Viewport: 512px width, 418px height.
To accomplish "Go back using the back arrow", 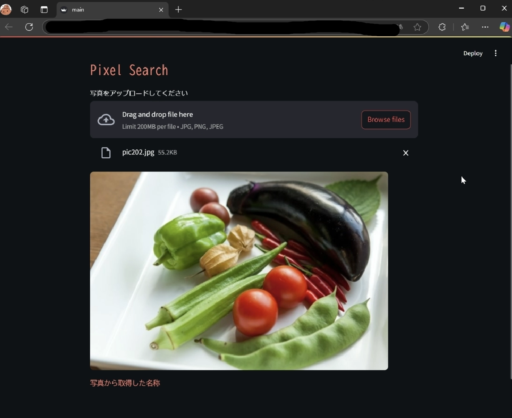I will point(9,27).
